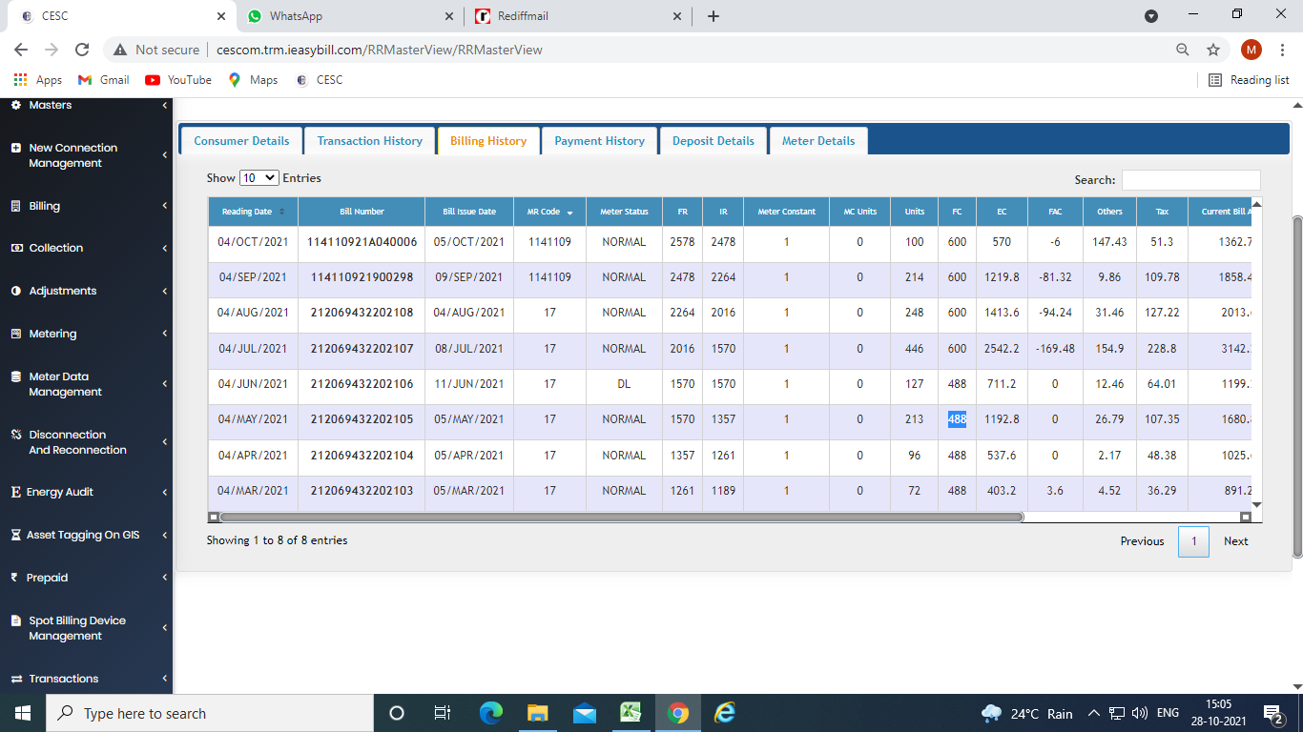Open Microsoft Edge from the taskbar

(490, 713)
